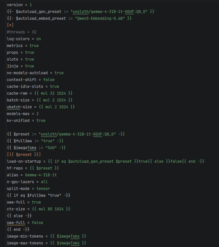Screen dimensions: 219x247
Task: Click the underlined swa-full = false line
Action: point(25,223)
